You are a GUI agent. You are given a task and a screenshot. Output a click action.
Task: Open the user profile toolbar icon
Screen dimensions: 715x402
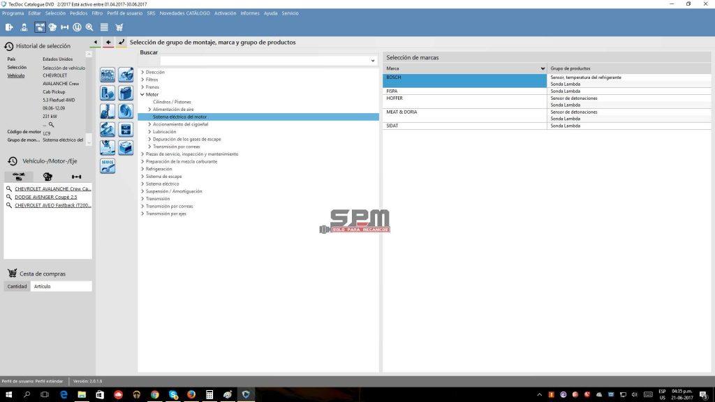[24, 27]
